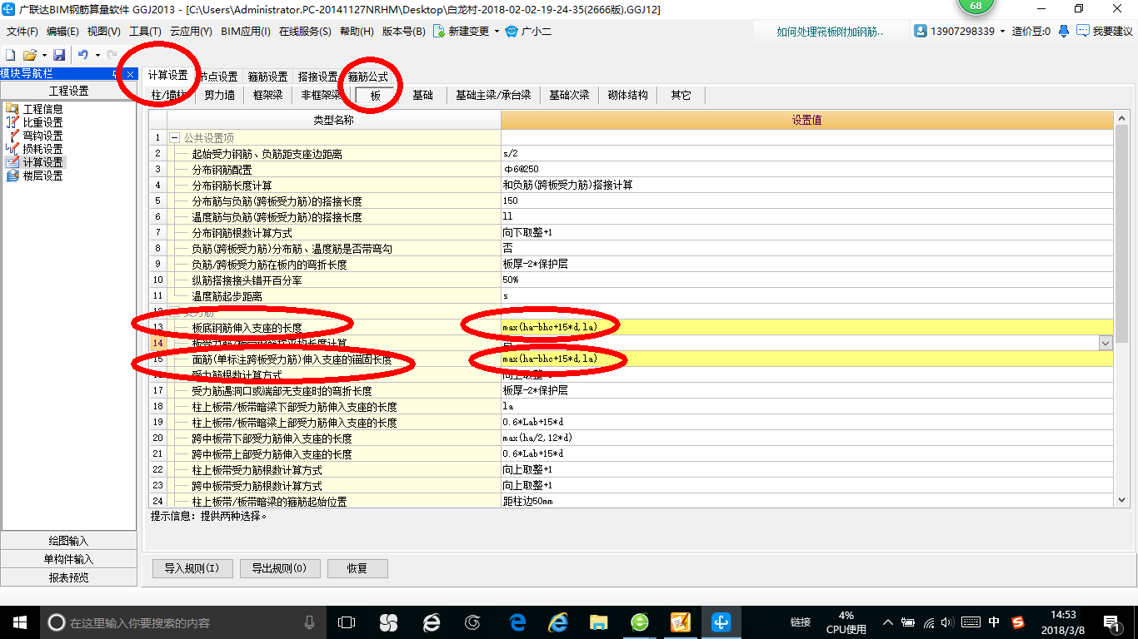This screenshot has width=1138, height=639.
Task: Click the 导出规则(O) button
Action: coord(279,569)
